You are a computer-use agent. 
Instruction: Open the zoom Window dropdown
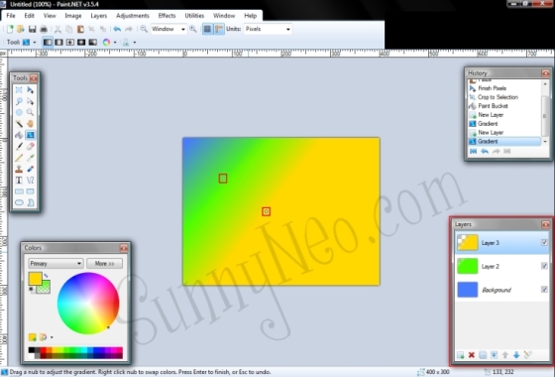pyautogui.click(x=168, y=29)
